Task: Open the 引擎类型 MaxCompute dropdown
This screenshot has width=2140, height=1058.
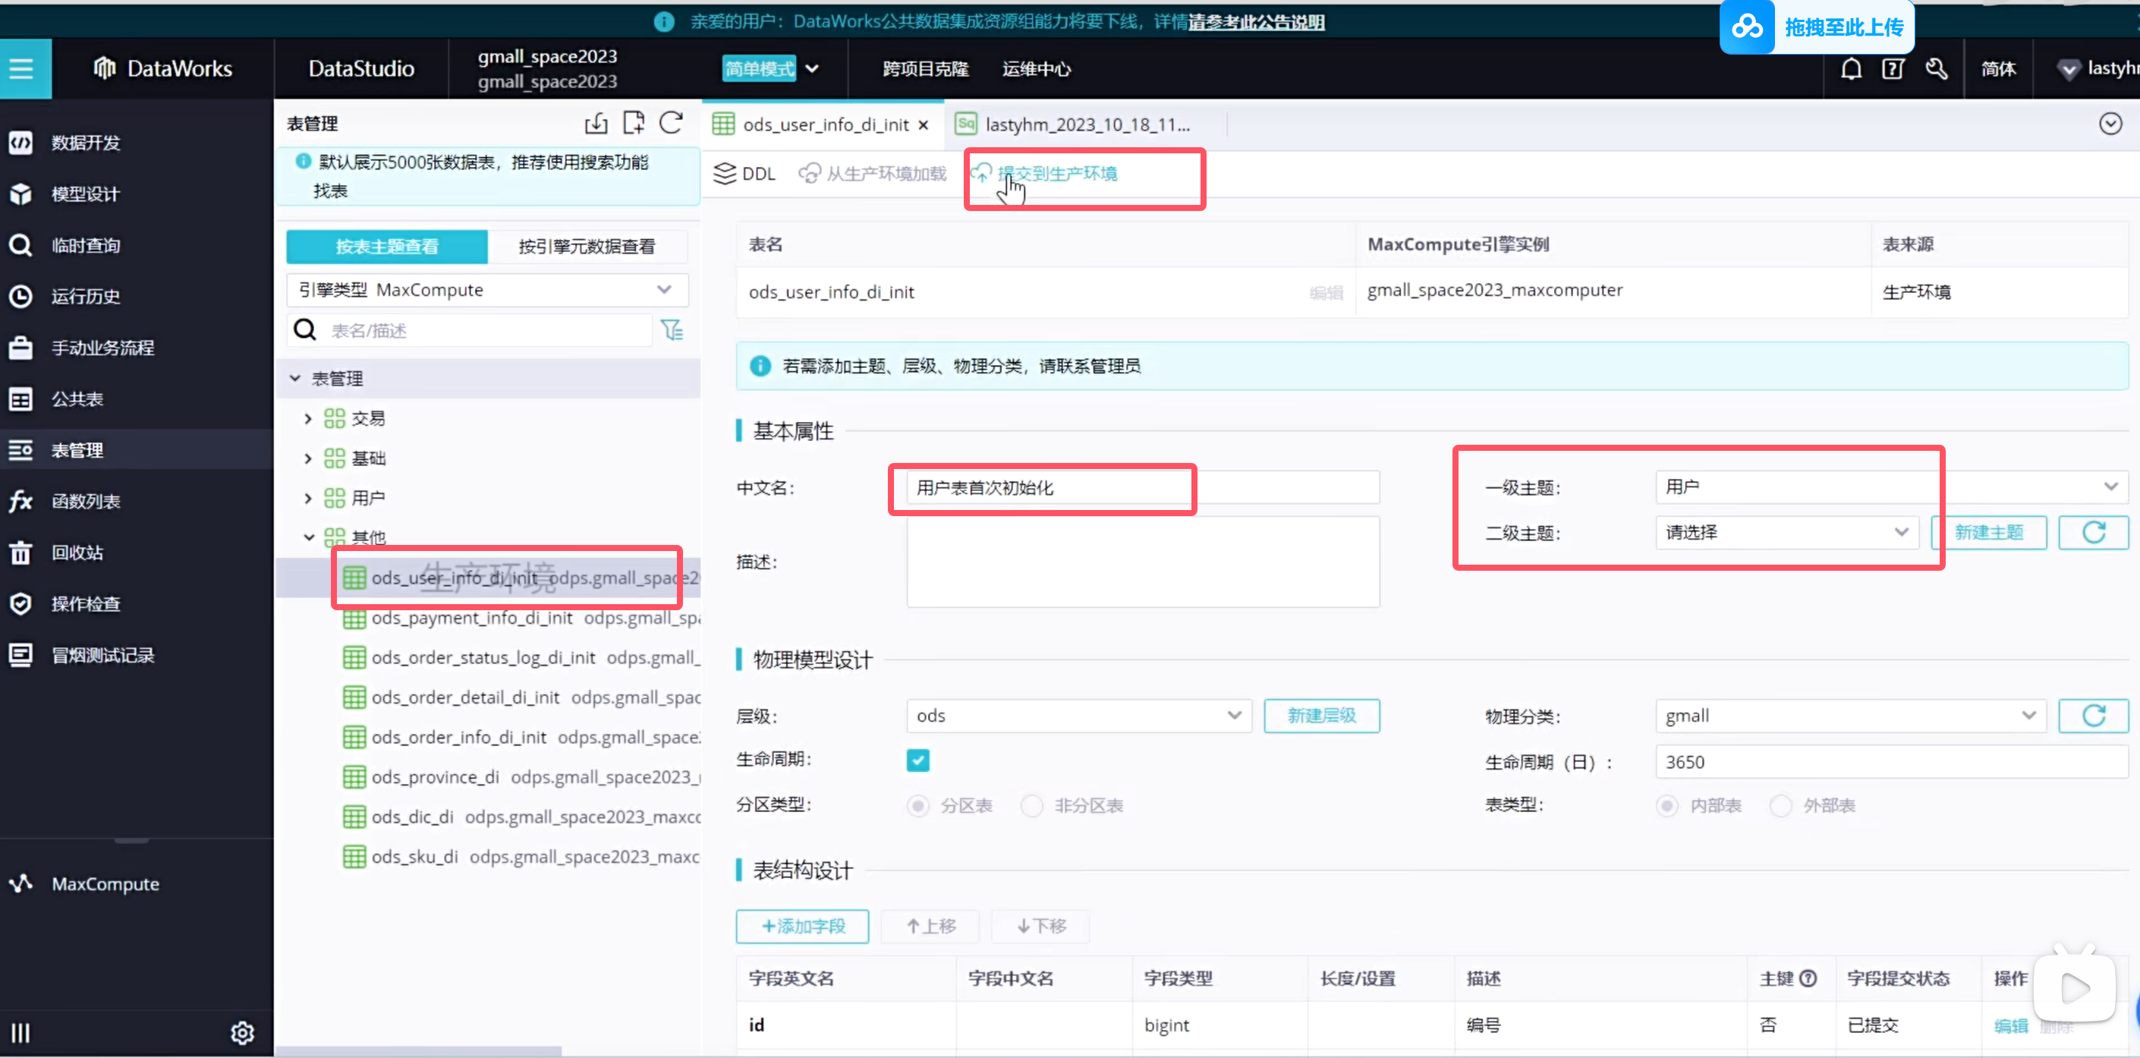Action: click(x=488, y=290)
